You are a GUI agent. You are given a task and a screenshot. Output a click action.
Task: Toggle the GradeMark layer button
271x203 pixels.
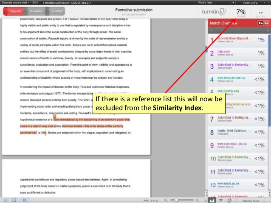(x=36, y=11)
